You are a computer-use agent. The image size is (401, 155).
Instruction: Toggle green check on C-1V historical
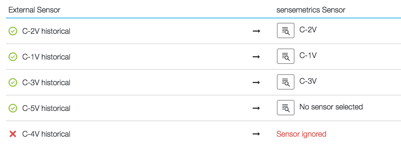[13, 57]
